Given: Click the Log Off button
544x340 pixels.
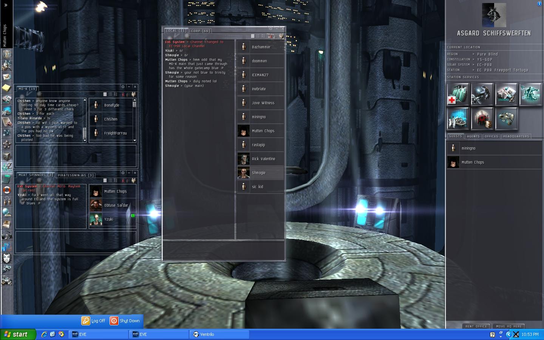Looking at the screenshot, I should click(x=93, y=321).
